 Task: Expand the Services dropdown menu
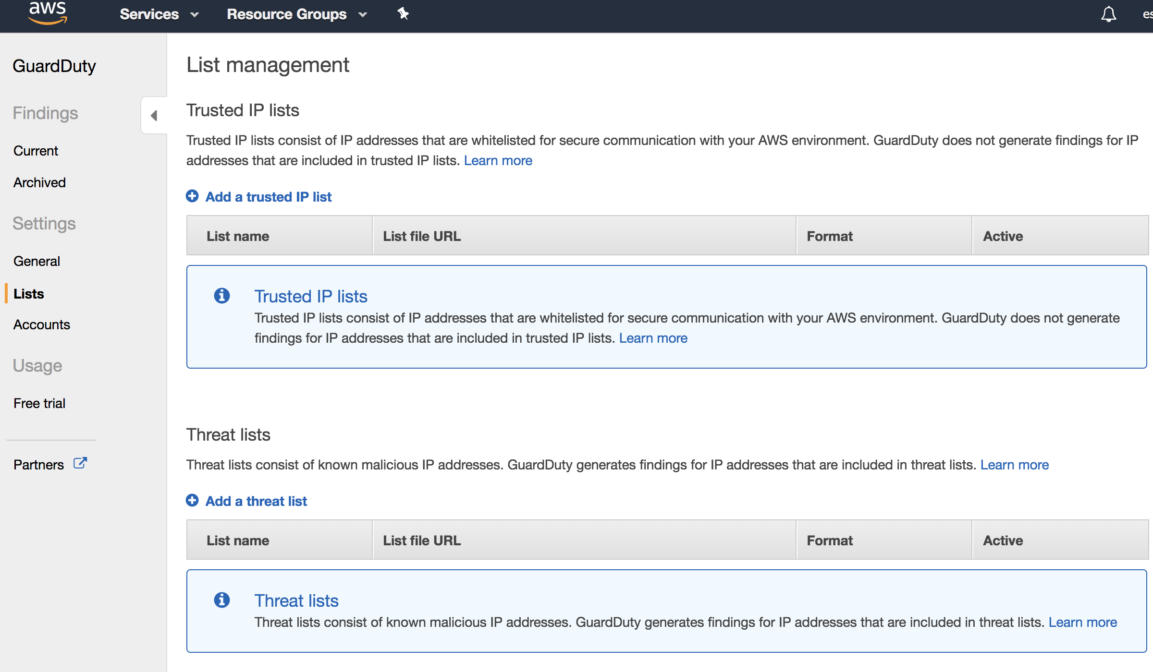point(159,14)
